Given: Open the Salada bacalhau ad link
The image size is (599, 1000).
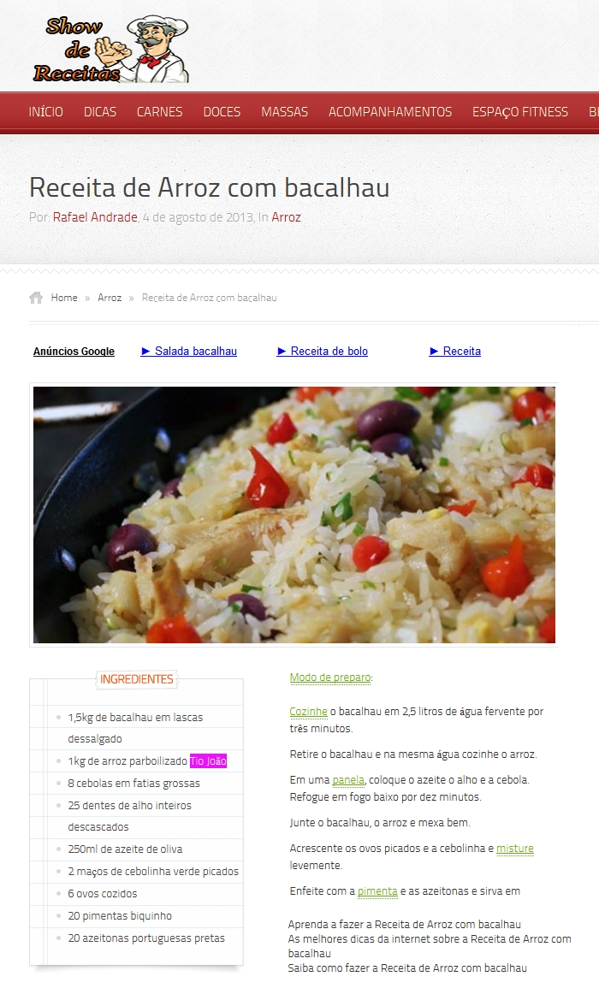Looking at the screenshot, I should point(189,351).
